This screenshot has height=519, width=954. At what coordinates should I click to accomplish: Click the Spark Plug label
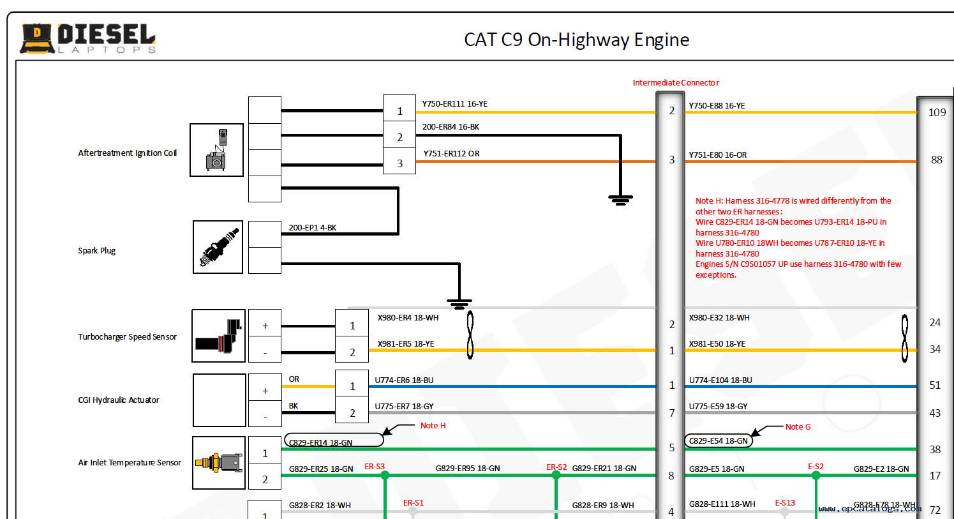[x=97, y=250]
